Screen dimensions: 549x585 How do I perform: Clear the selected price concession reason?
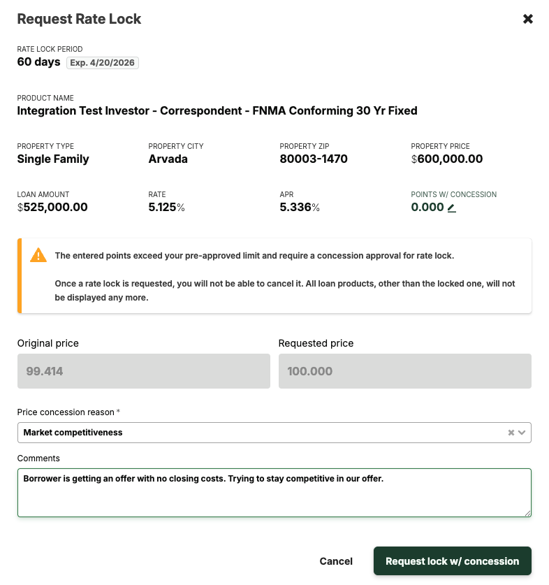511,433
